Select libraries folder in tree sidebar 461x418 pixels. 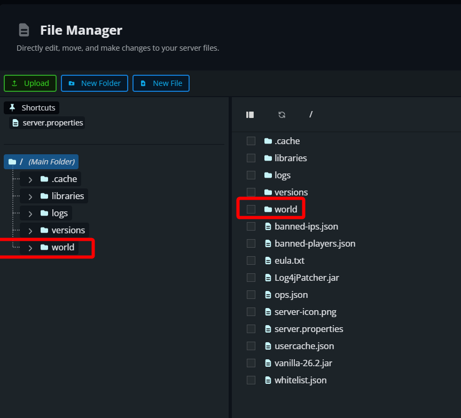click(62, 196)
